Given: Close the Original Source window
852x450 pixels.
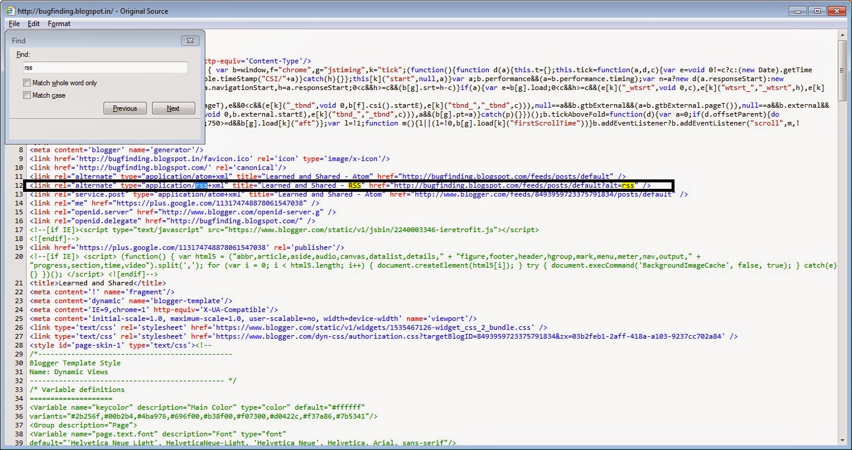Looking at the screenshot, I should click(837, 11).
